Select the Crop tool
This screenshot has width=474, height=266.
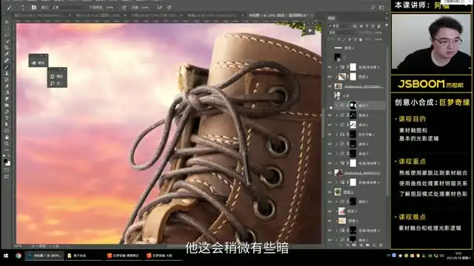7,47
